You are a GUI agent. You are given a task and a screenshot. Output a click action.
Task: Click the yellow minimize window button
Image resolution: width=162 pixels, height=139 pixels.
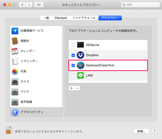(10, 5)
